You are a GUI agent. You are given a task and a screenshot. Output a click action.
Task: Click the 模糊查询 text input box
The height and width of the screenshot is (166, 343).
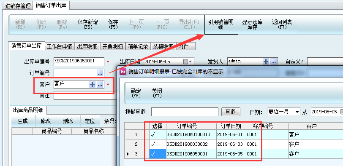pyautogui.click(x=185, y=112)
